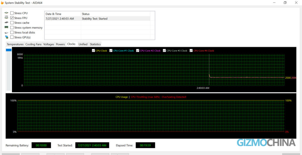
Task: Toggle CPU Core #3 Clock checkbox
Action: pos(165,51)
